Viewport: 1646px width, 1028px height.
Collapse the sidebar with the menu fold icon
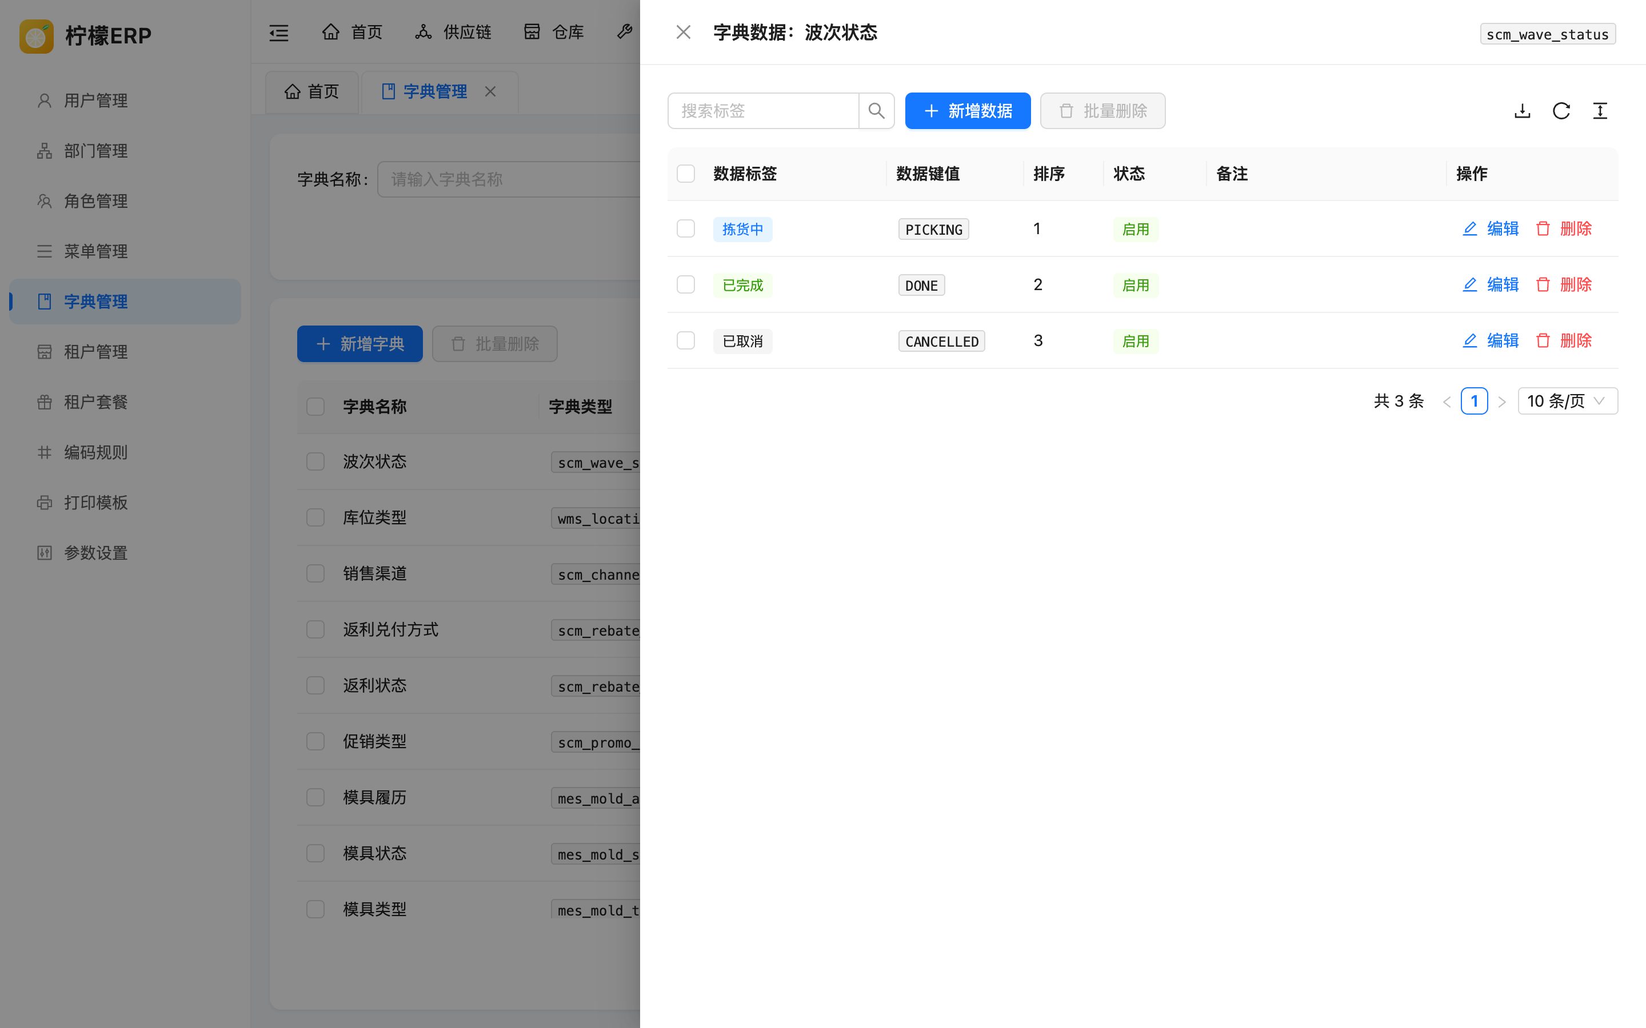[x=279, y=32]
